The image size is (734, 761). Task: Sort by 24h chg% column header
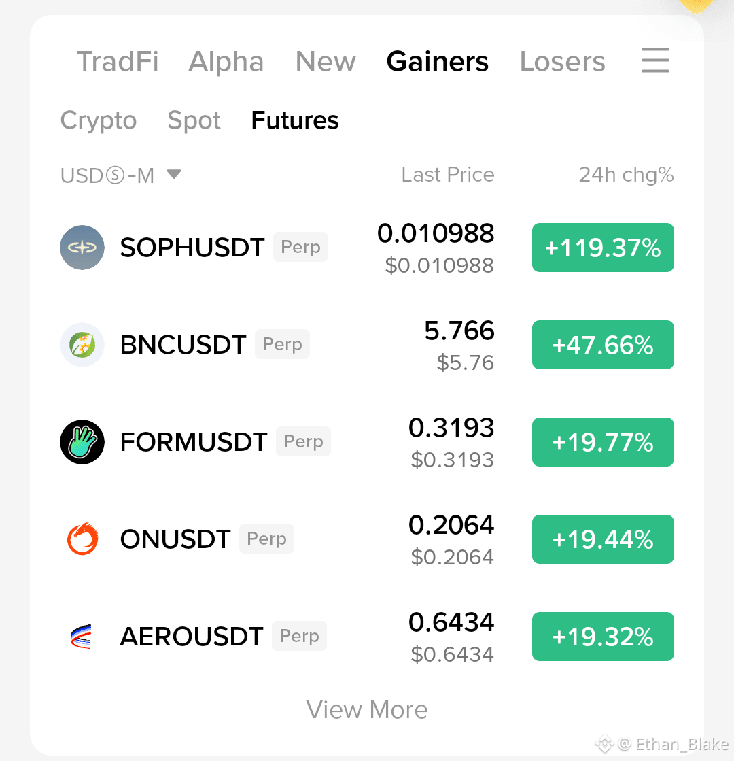click(626, 175)
